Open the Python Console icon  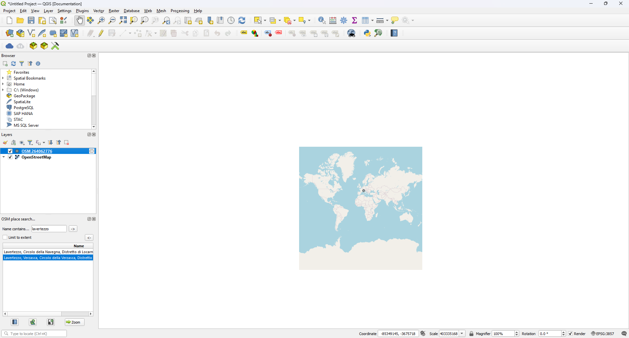(x=367, y=33)
